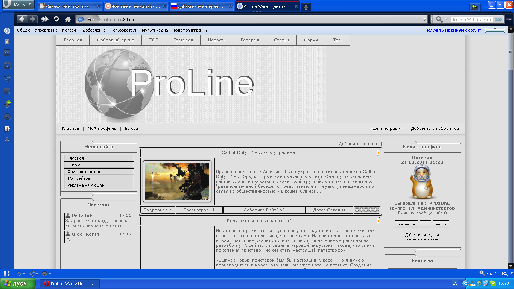Rate the Call of Duty news with stars
The width and height of the screenshot is (514, 289).
367,210
